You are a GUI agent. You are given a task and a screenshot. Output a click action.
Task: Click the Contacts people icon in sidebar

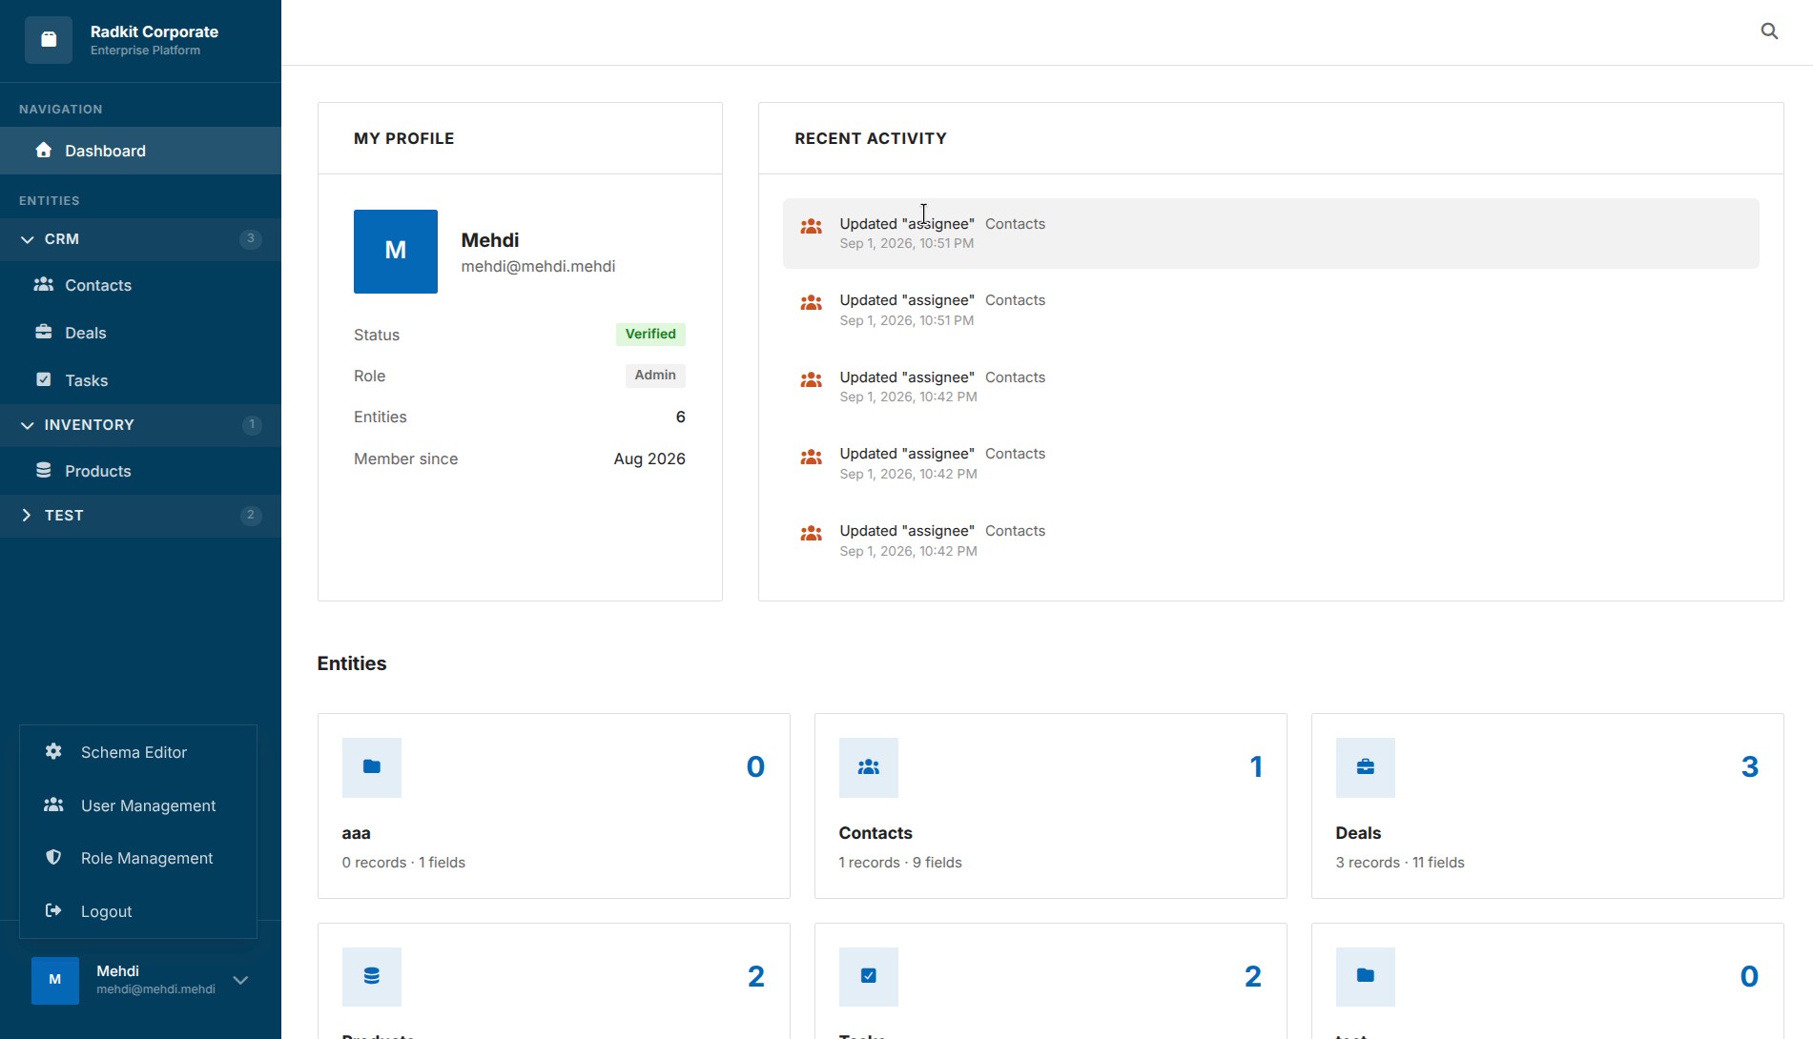tap(44, 284)
